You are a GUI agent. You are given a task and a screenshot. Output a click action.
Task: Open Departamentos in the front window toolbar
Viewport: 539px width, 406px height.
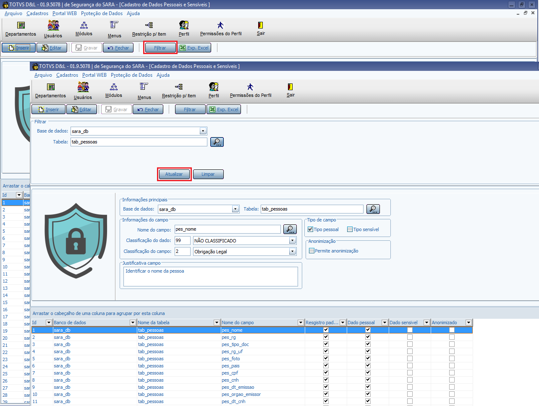click(x=50, y=91)
